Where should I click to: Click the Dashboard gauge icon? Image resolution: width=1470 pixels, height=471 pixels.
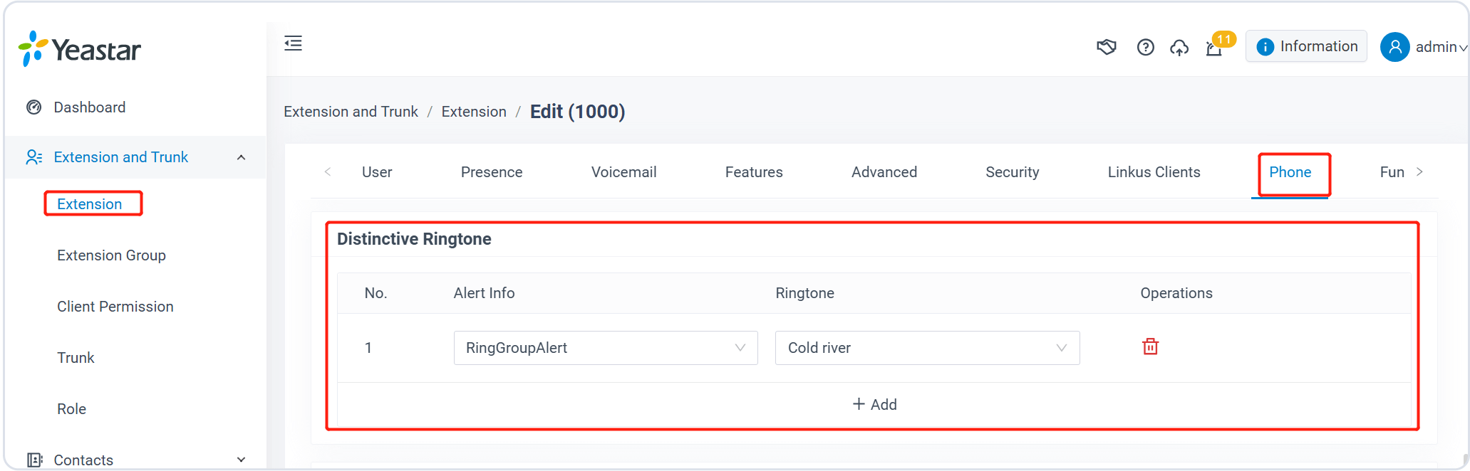point(33,107)
